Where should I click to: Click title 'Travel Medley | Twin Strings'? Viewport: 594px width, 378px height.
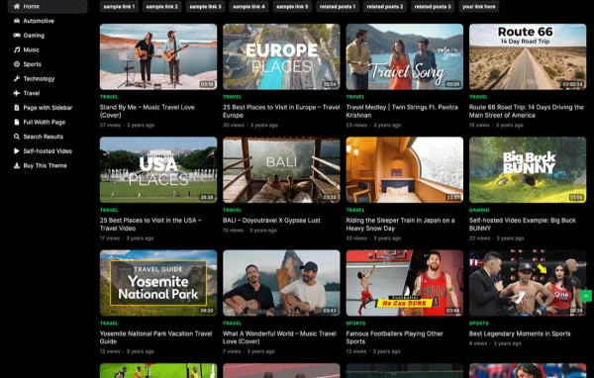pyautogui.click(x=402, y=111)
